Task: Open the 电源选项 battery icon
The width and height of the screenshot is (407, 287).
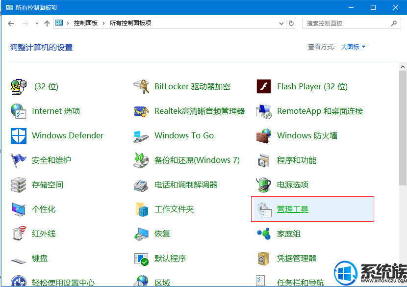Action: (x=264, y=184)
